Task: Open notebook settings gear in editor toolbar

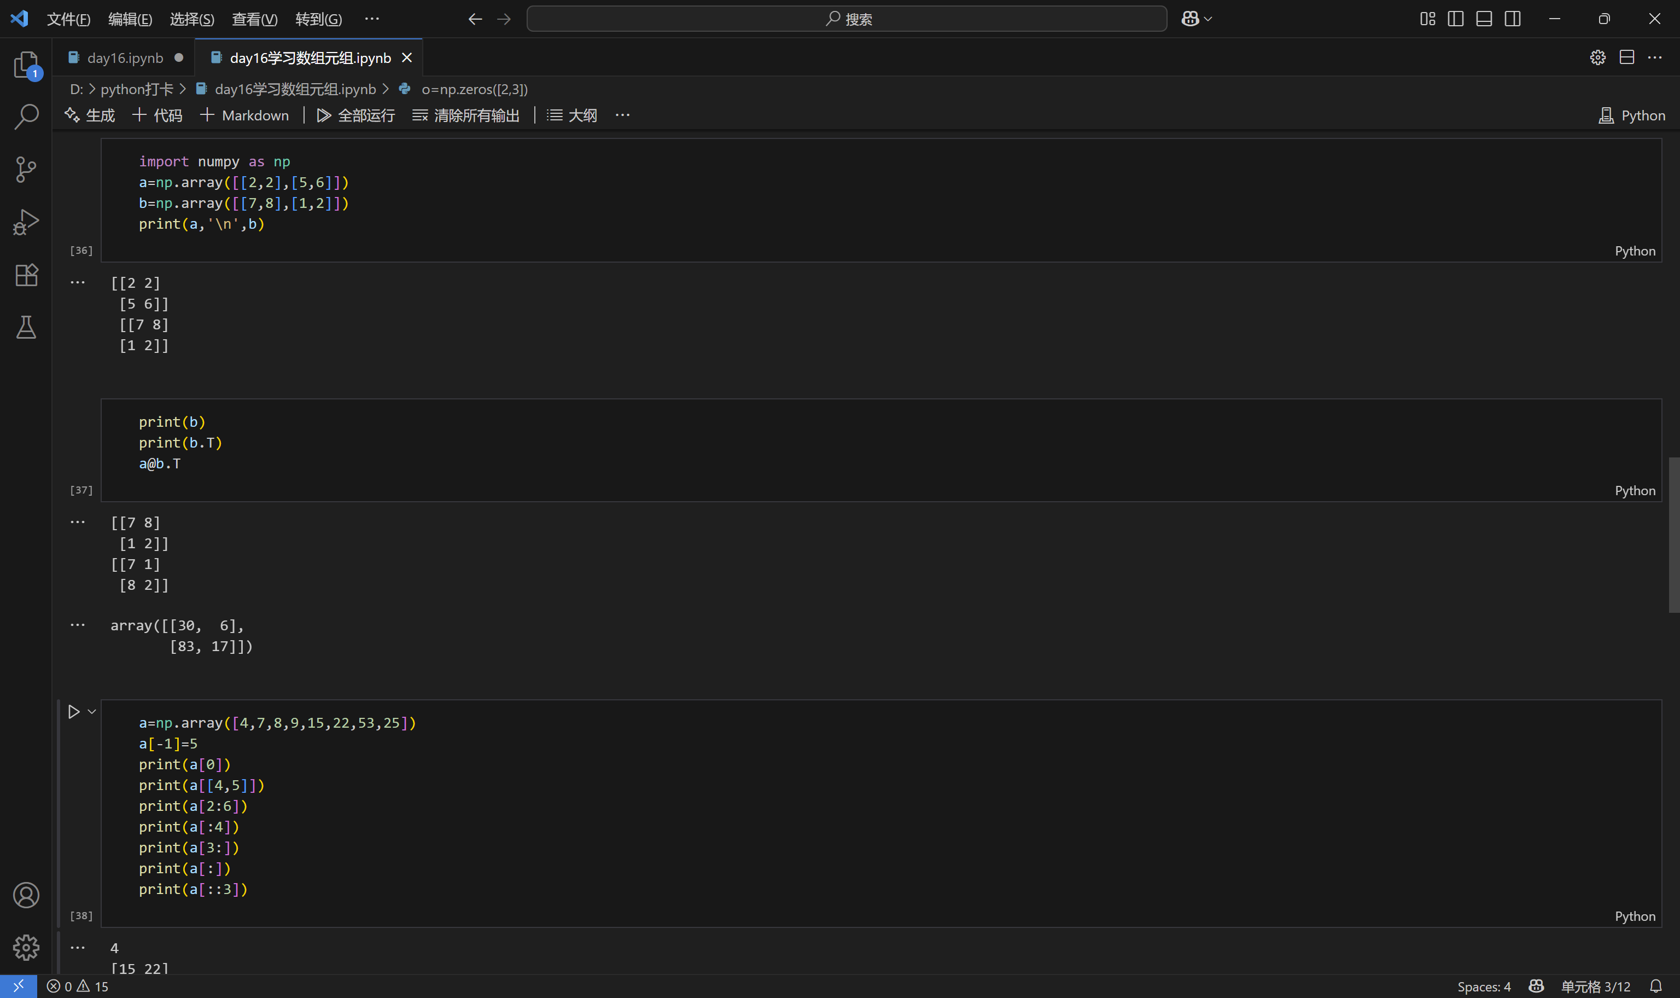Action: [1597, 58]
